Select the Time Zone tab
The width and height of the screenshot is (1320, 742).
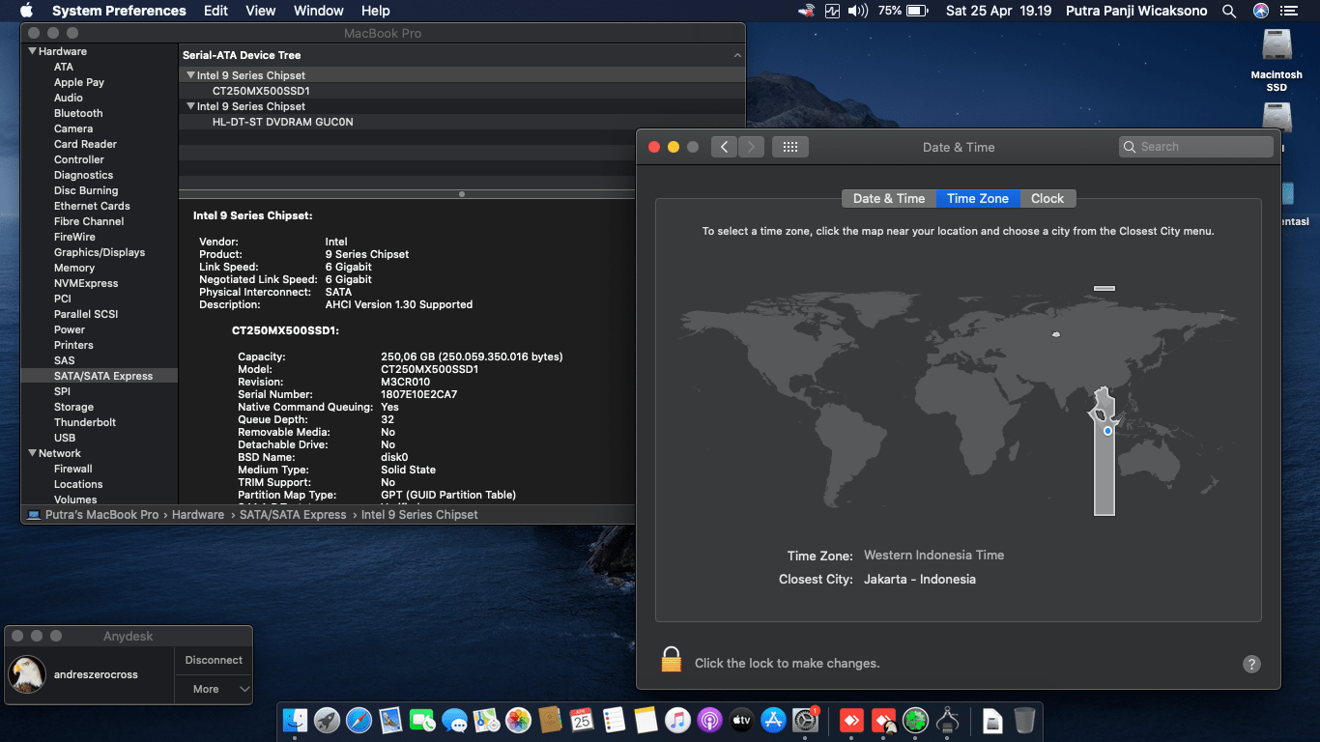pos(978,198)
